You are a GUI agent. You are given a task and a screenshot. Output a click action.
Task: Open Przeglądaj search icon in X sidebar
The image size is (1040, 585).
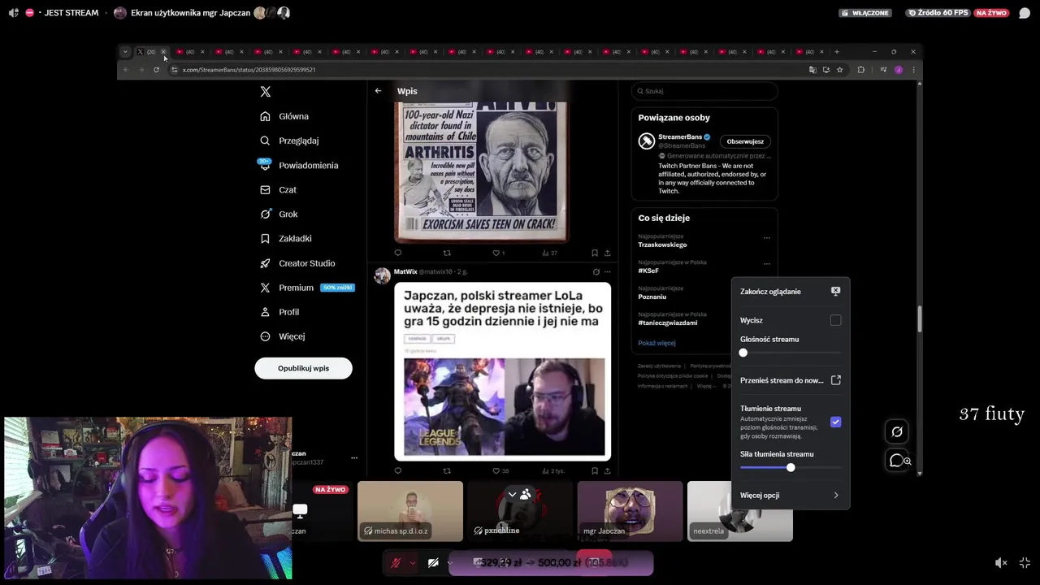point(265,141)
